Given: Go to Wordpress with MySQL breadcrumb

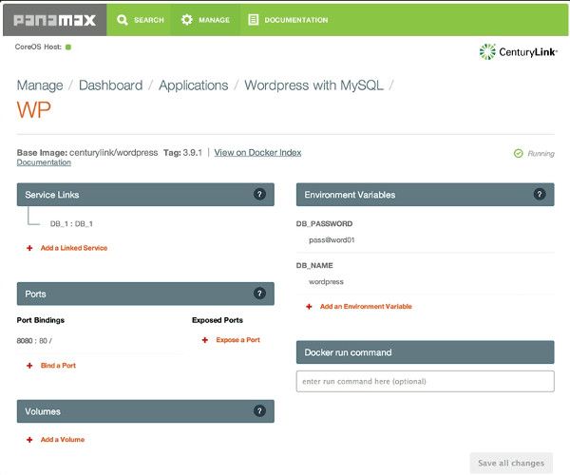Looking at the screenshot, I should tap(313, 85).
